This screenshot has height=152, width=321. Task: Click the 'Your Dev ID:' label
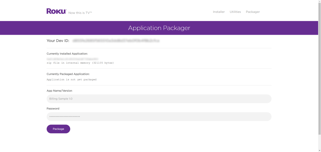click(58, 41)
